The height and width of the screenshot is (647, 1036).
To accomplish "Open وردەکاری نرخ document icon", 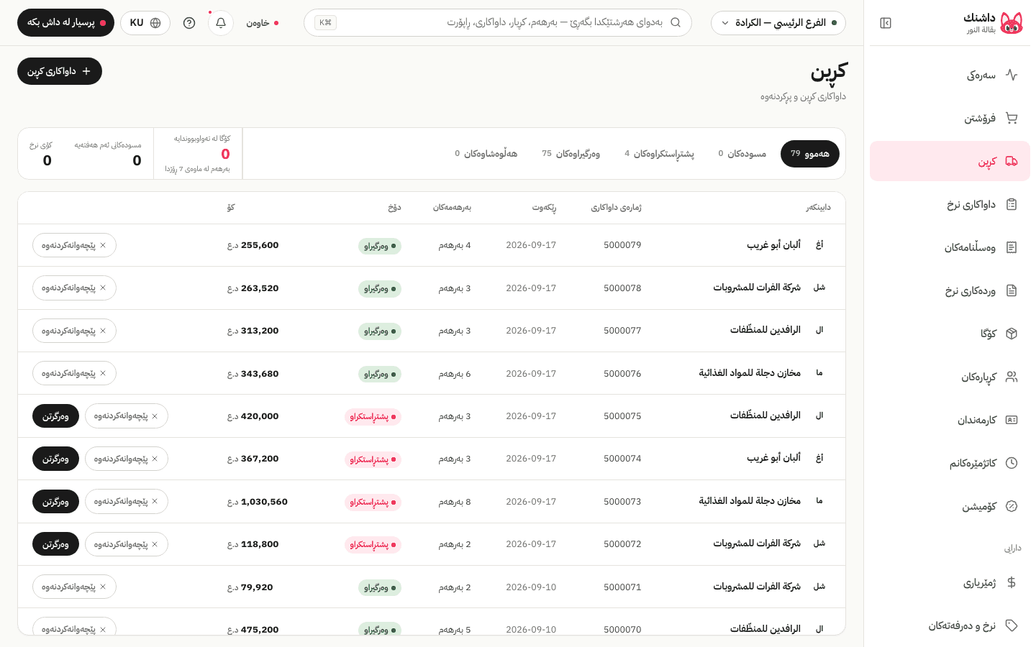I will click(x=1012, y=290).
